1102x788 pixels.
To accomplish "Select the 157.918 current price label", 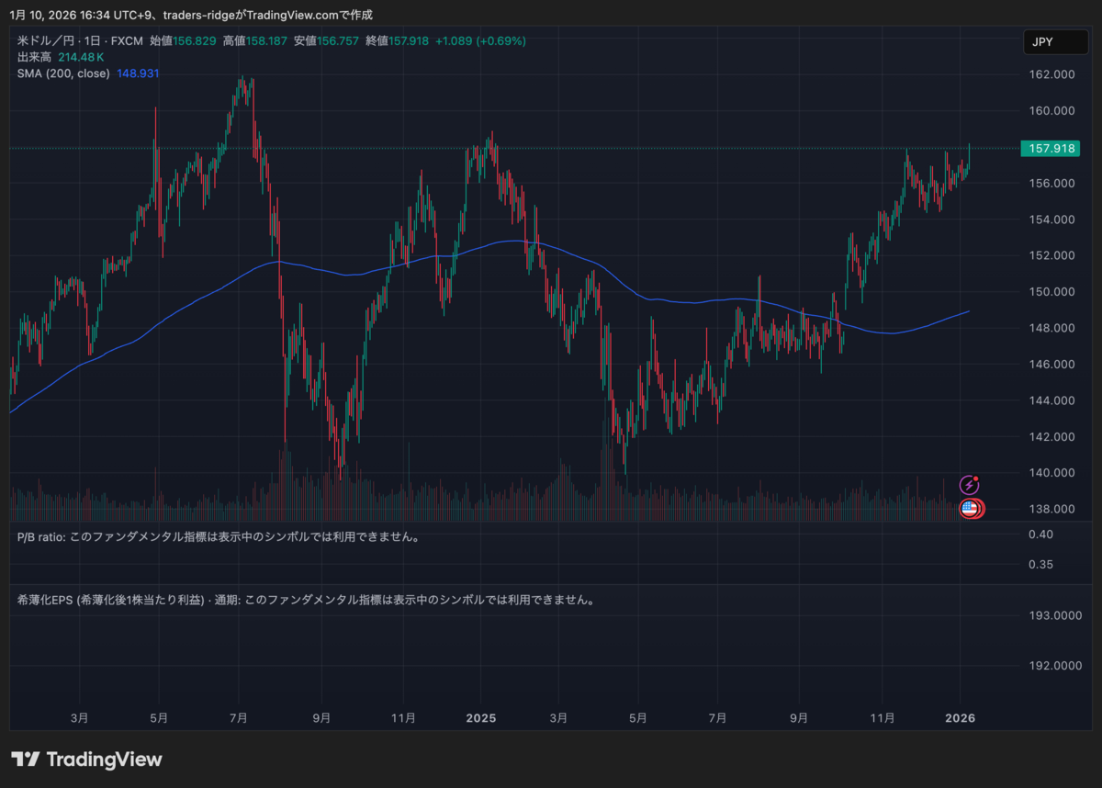I will (x=1051, y=148).
